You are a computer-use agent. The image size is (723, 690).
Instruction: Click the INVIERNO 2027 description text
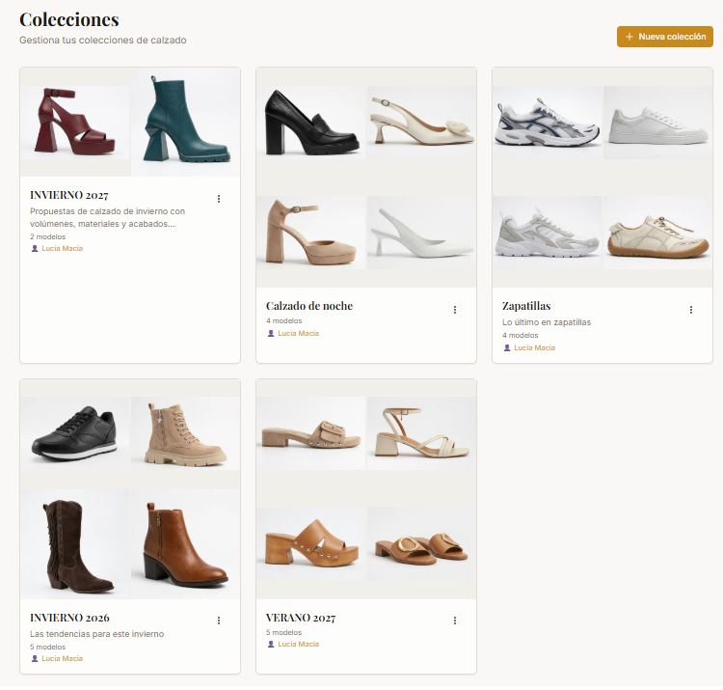107,217
